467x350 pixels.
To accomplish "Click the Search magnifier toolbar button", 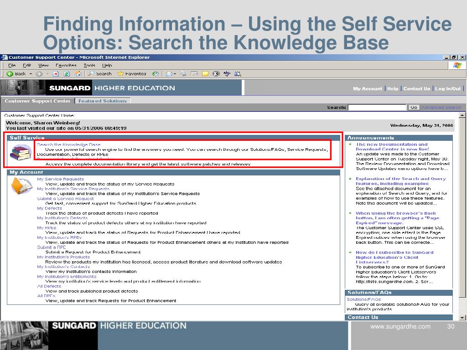I will [100, 73].
